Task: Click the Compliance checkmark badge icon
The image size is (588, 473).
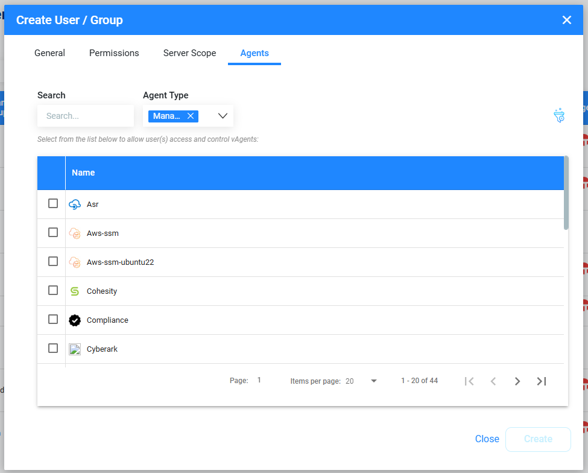Action: 75,320
